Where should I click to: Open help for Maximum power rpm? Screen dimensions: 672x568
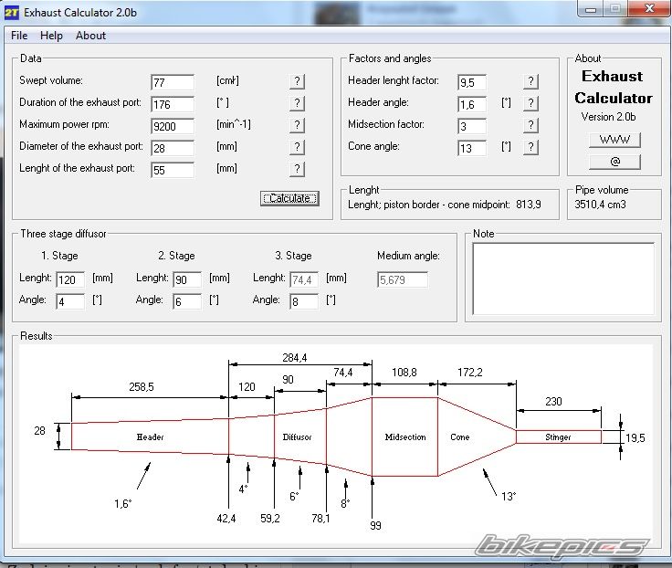coord(297,125)
